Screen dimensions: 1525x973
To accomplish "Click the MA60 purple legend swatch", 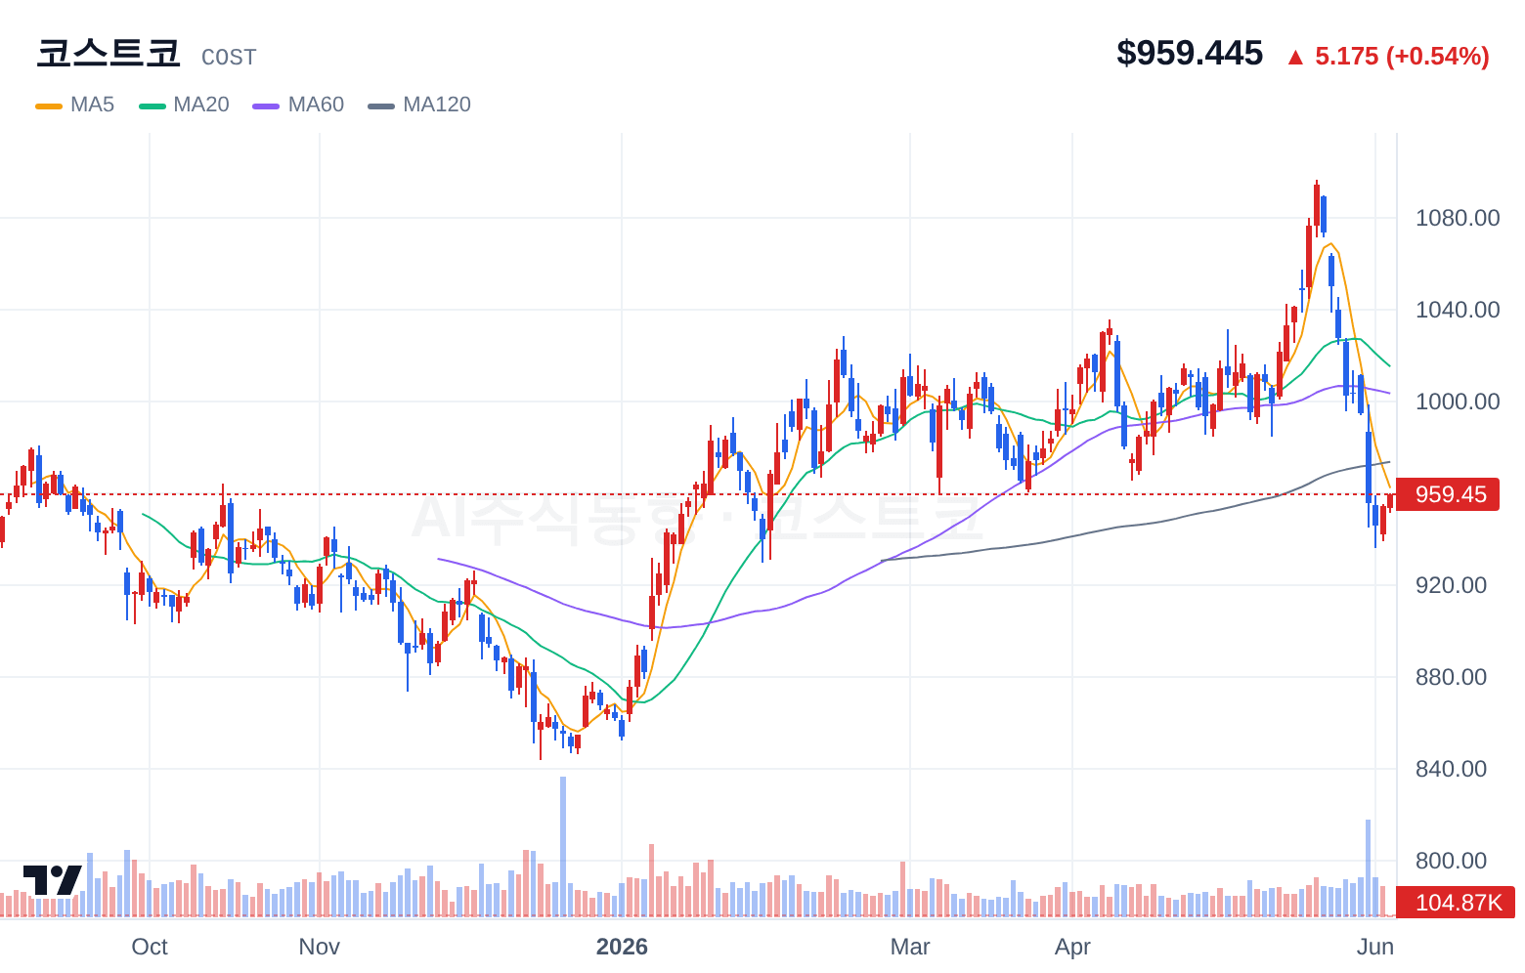I will tap(266, 106).
